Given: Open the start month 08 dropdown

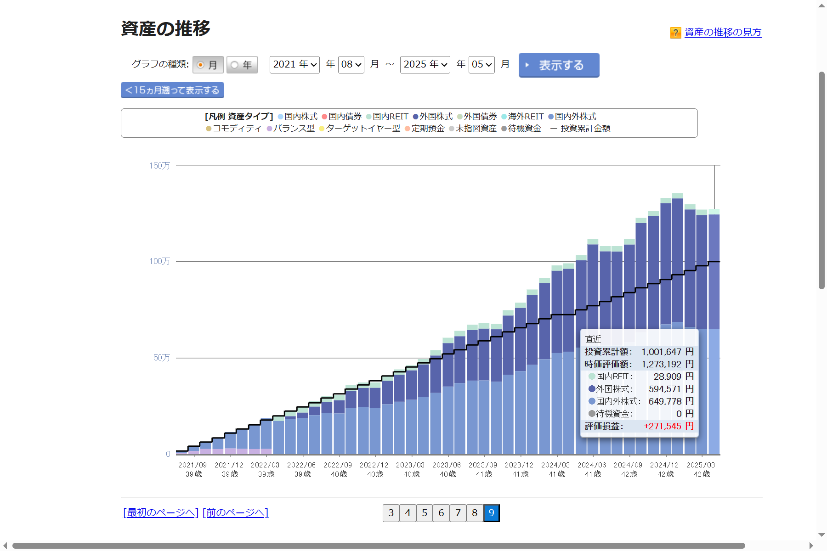Looking at the screenshot, I should (x=351, y=64).
